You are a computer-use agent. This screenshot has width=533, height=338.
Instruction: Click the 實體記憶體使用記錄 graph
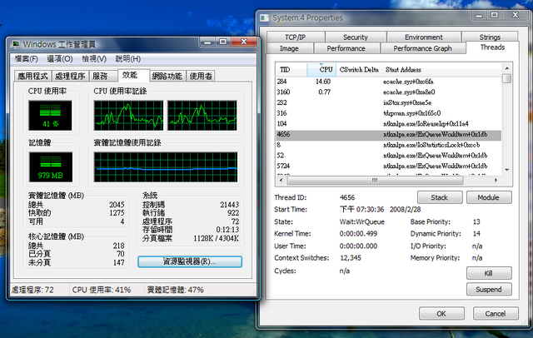[166, 167]
